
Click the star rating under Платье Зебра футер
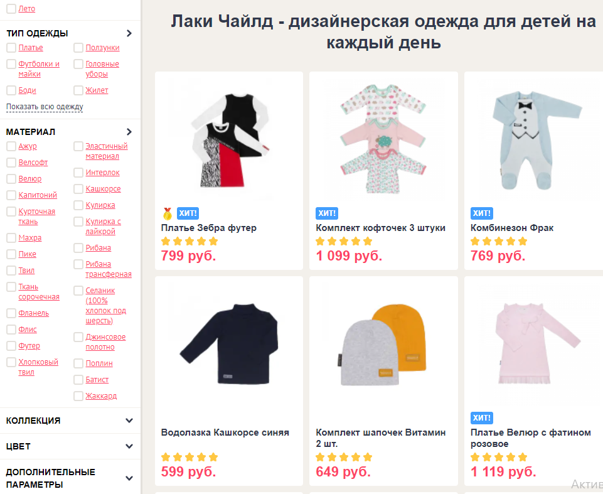pos(189,242)
